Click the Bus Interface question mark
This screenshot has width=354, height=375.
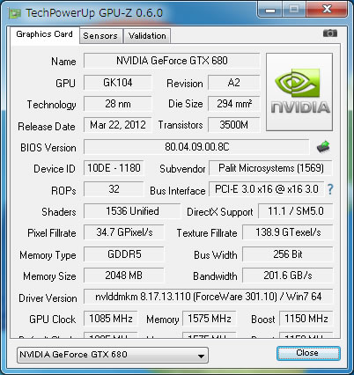[330, 189]
